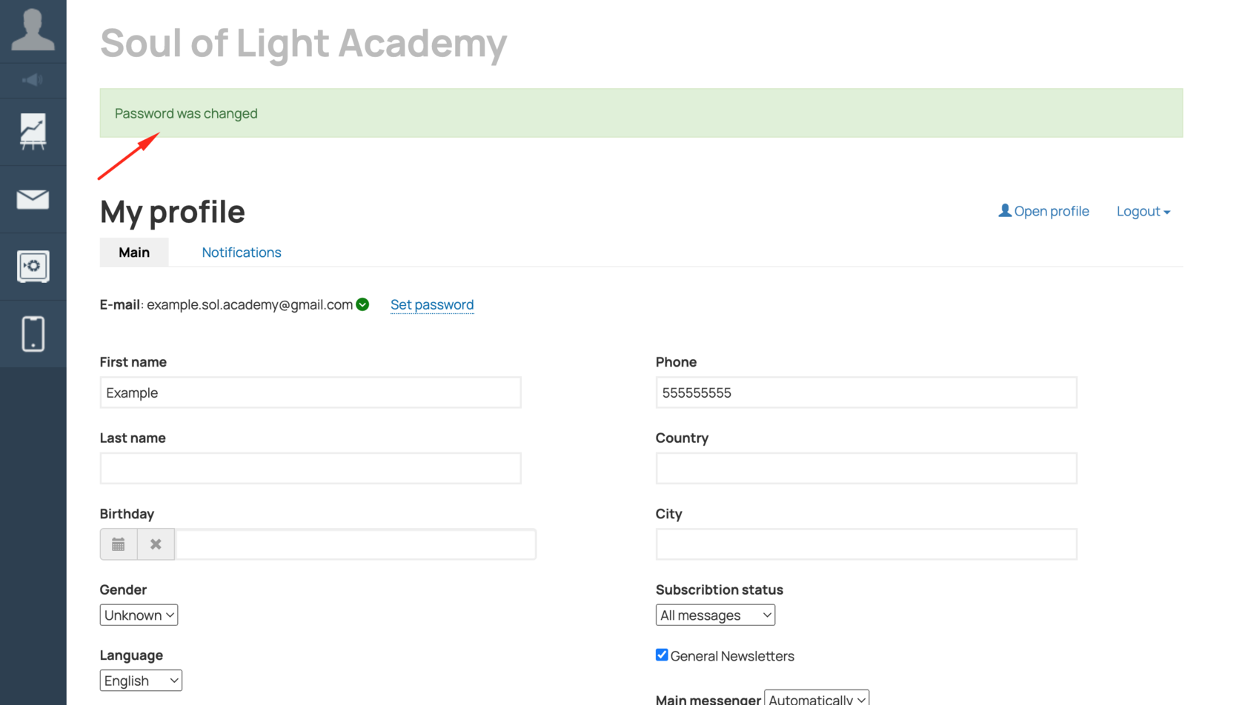1245x705 pixels.
Task: Open the Open profile link
Action: click(x=1043, y=211)
